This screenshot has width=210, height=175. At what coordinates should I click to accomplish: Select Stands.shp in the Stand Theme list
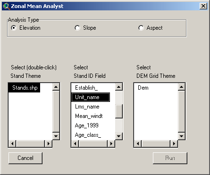click(24, 88)
